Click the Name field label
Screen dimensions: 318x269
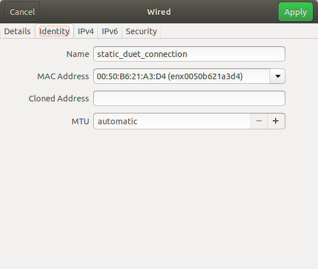78,54
